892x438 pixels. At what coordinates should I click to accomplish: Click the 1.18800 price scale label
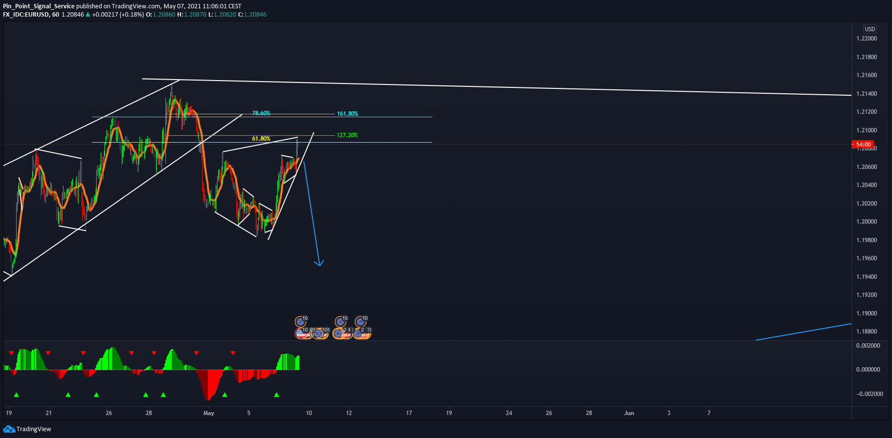[x=867, y=332]
